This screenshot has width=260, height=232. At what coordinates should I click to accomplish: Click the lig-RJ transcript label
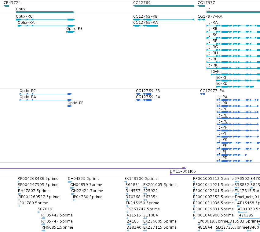tap(221, 77)
